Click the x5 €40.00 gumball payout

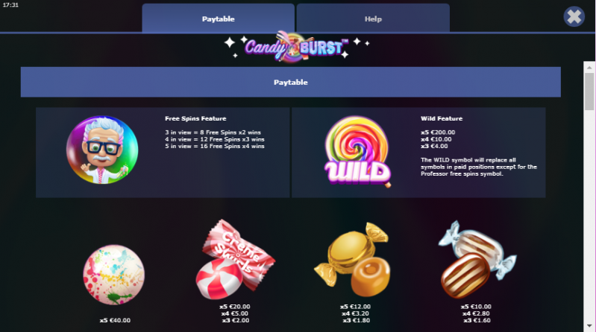click(115, 320)
